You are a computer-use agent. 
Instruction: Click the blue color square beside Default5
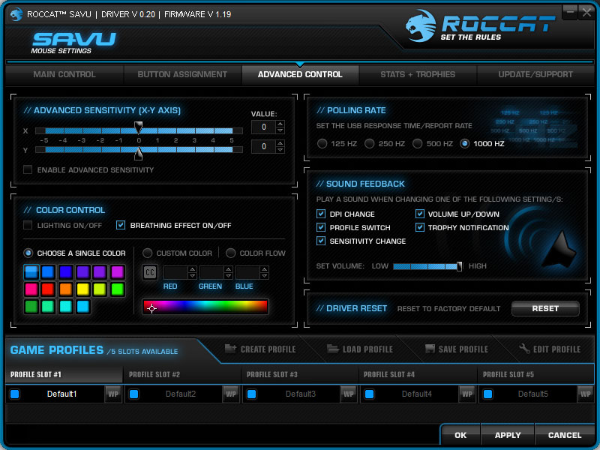[x=488, y=394]
